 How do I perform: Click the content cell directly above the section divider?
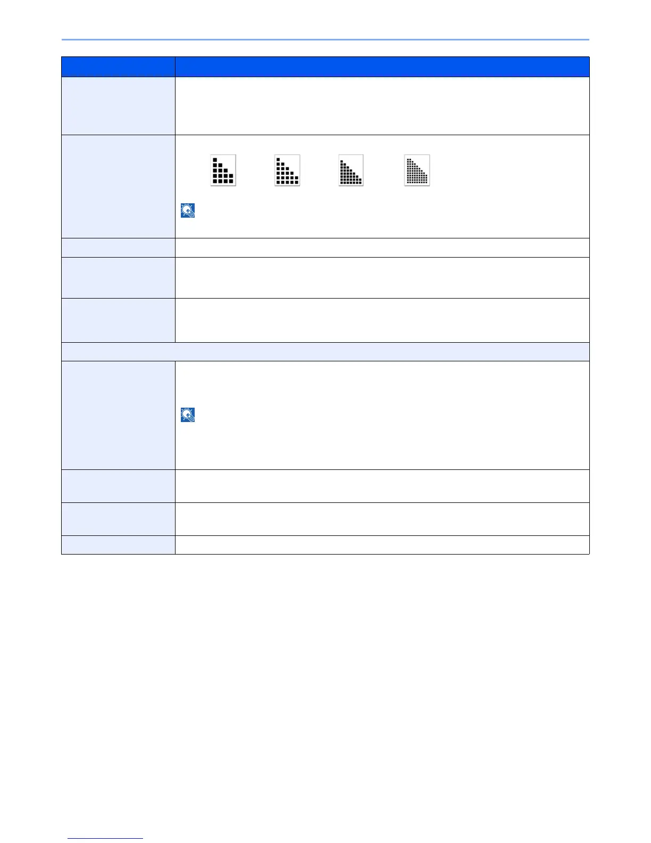382,320
